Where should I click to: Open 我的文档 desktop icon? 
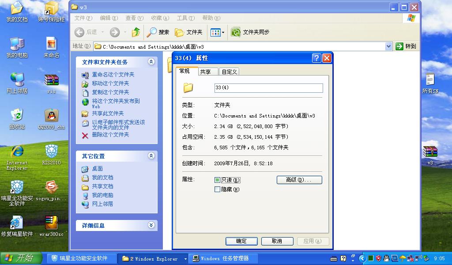[17, 11]
